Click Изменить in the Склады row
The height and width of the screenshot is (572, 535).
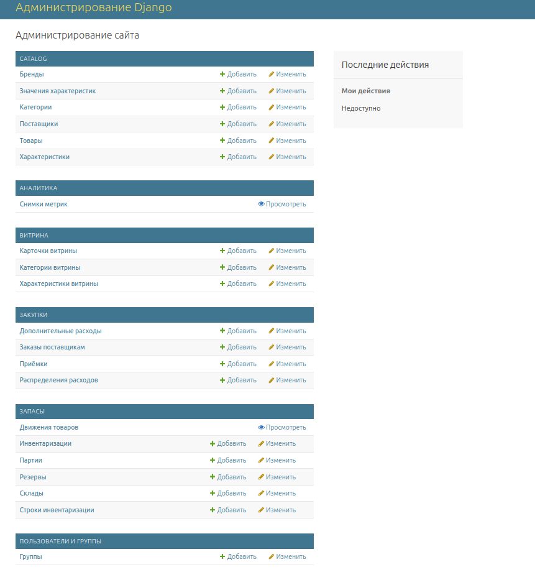pyautogui.click(x=277, y=493)
